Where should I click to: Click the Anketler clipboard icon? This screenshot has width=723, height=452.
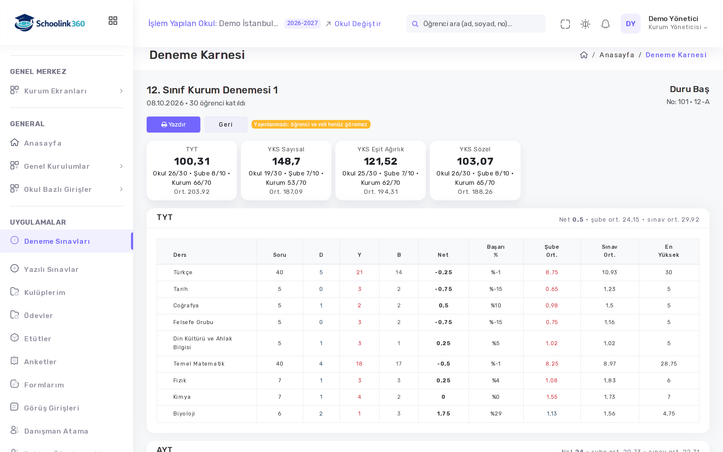[14, 361]
